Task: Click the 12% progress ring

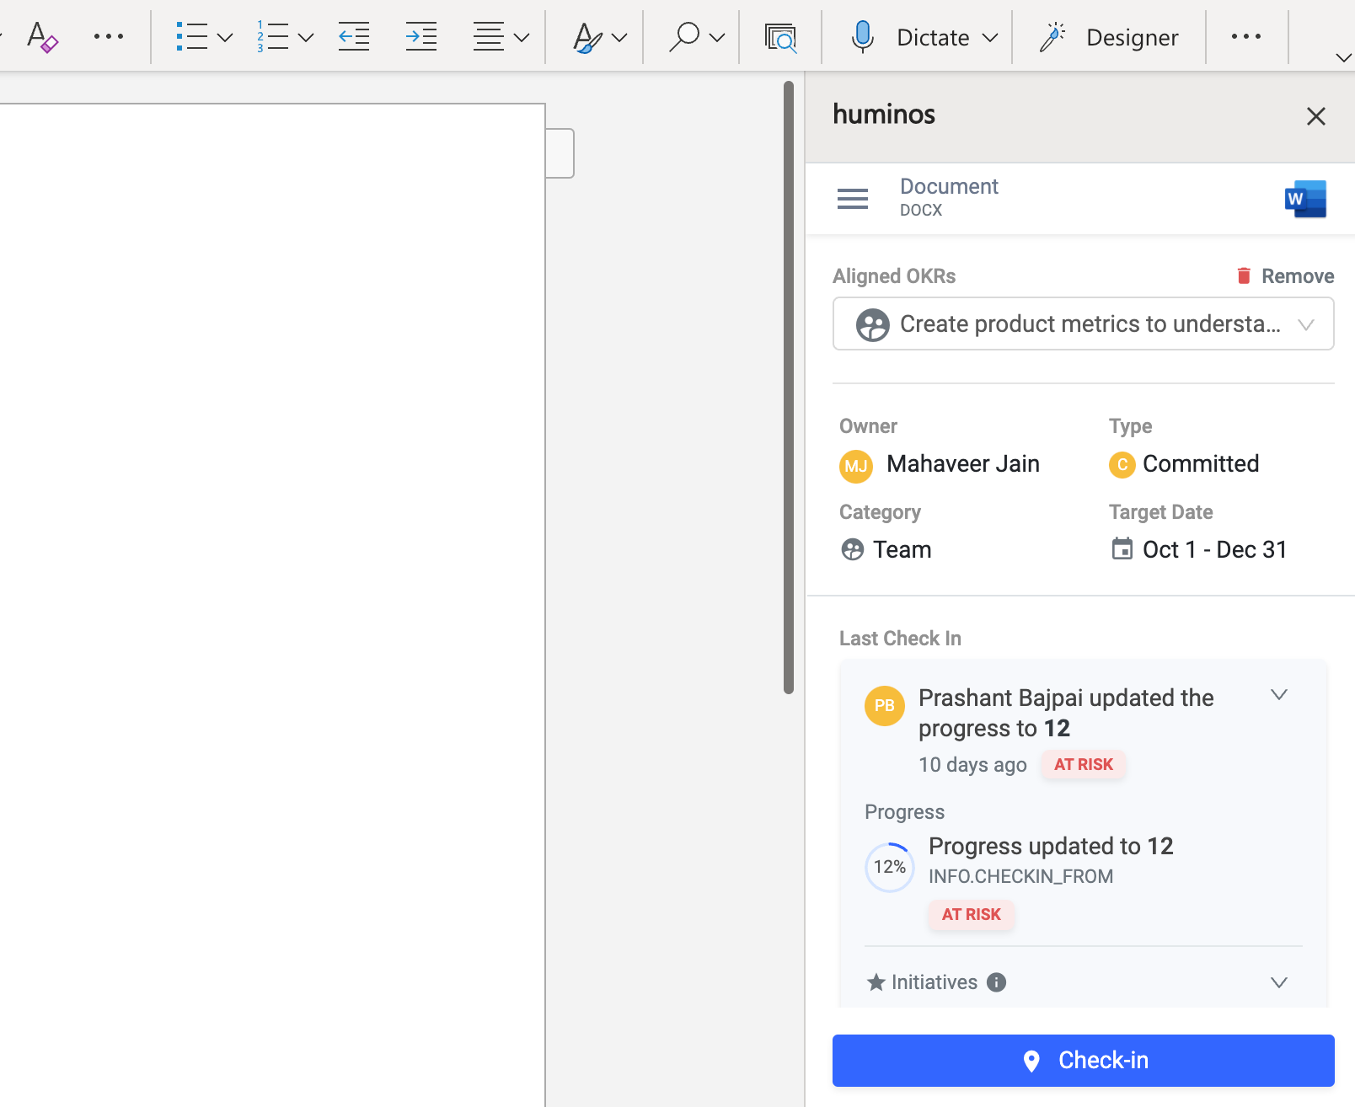Action: pyautogui.click(x=890, y=867)
